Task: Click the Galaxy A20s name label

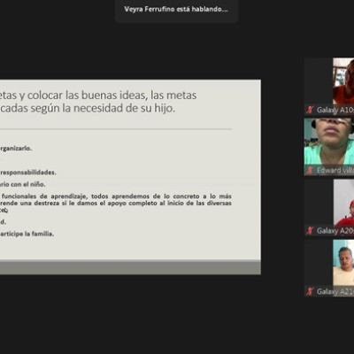Action: (x=335, y=231)
